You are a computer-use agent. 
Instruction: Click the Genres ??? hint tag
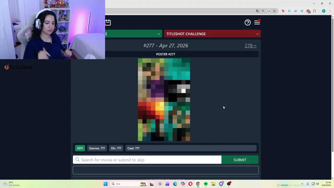pos(97,148)
